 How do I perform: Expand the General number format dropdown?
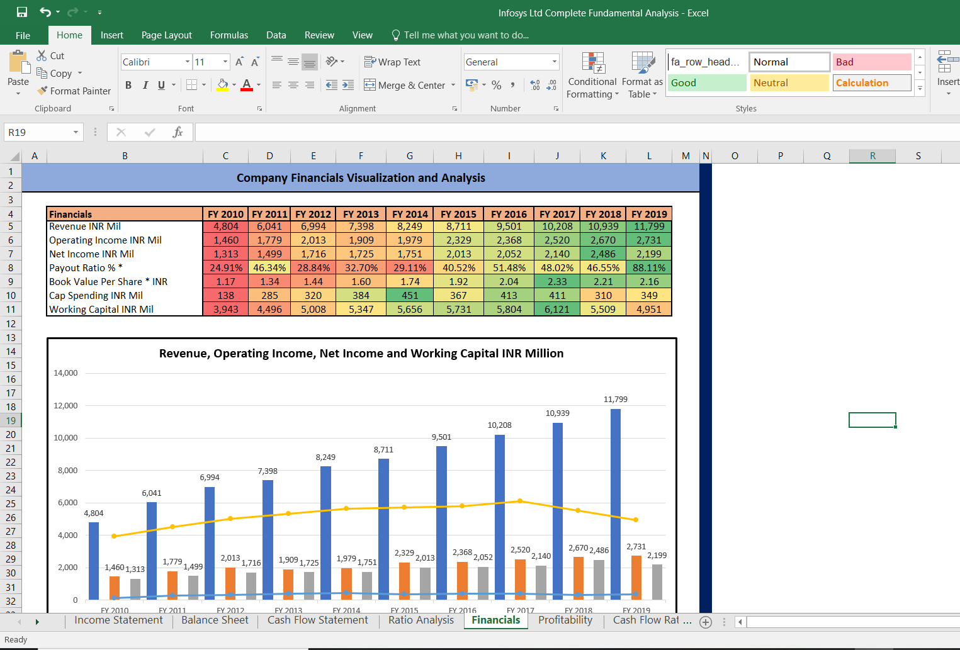tap(555, 62)
